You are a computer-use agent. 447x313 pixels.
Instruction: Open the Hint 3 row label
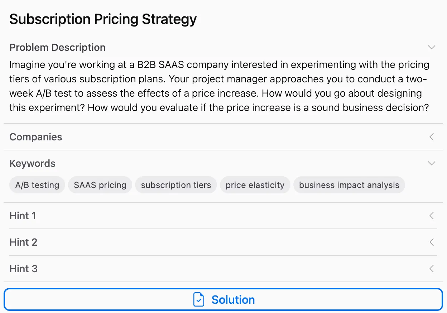[23, 269]
